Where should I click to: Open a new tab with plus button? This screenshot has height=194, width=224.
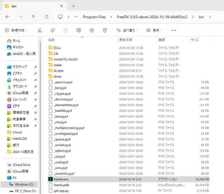click(x=73, y=6)
